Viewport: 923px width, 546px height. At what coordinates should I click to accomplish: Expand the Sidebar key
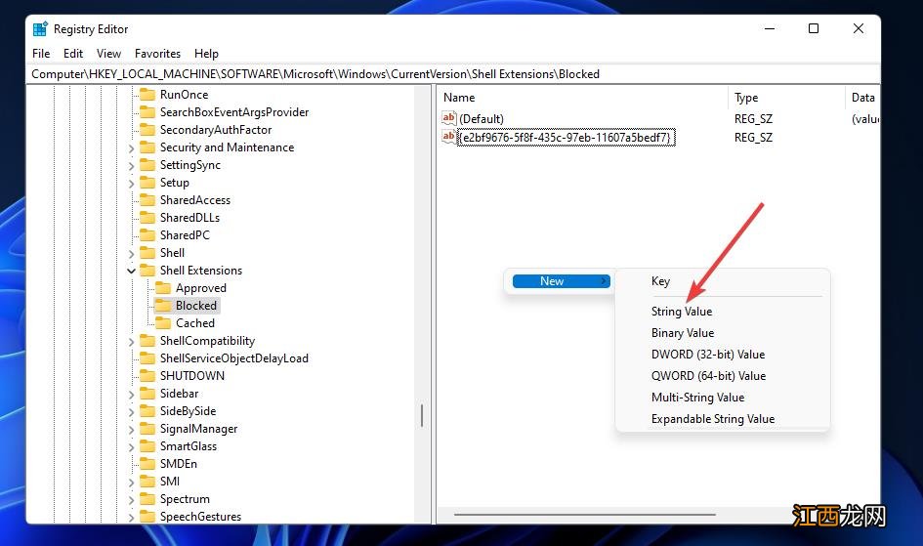tap(131, 395)
